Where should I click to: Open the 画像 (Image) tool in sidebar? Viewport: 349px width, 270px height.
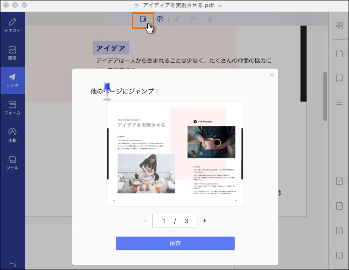coord(12,53)
